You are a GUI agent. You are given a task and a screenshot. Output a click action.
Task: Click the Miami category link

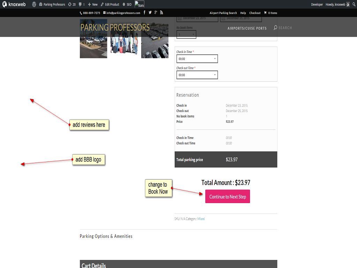click(x=201, y=219)
